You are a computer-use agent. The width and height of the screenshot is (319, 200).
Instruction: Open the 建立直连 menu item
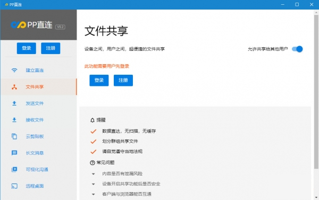pos(38,70)
